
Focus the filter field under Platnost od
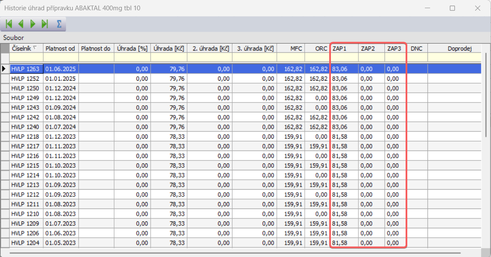tap(61, 57)
